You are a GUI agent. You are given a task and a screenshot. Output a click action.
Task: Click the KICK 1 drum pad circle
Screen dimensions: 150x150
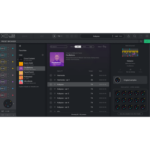tap(2, 95)
